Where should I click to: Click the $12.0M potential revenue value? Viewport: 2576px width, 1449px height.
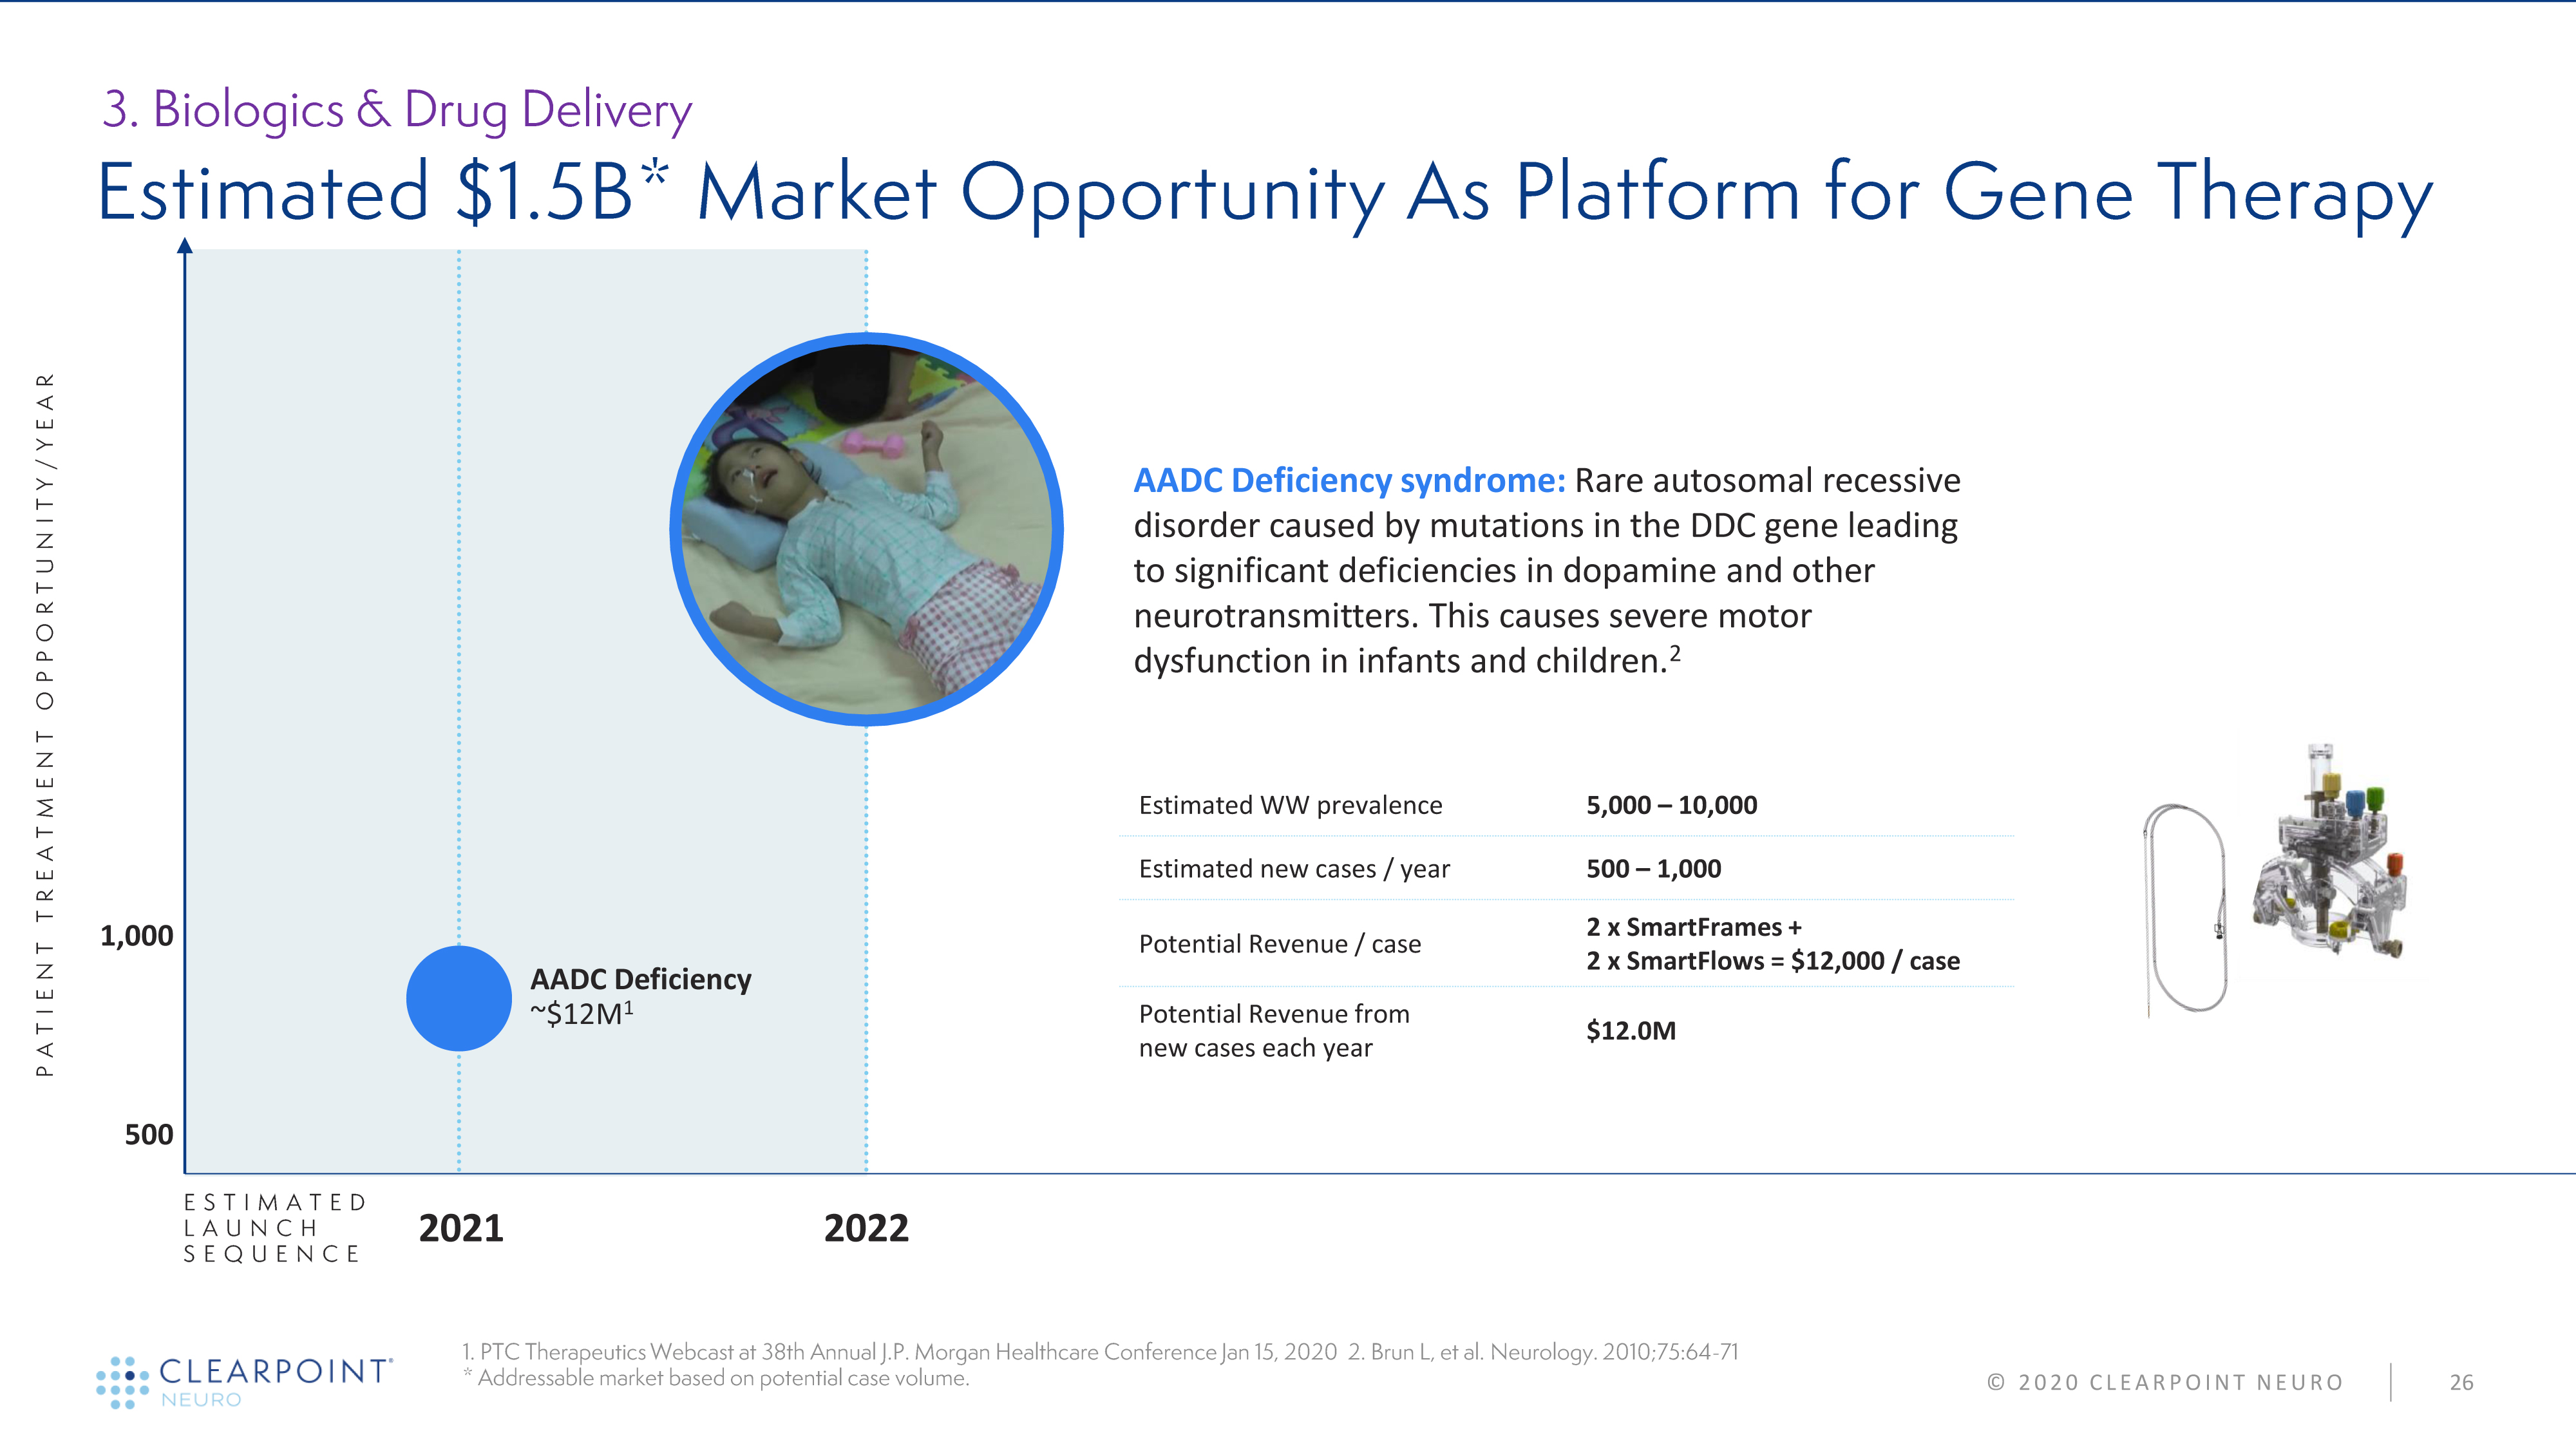[x=1630, y=1031]
